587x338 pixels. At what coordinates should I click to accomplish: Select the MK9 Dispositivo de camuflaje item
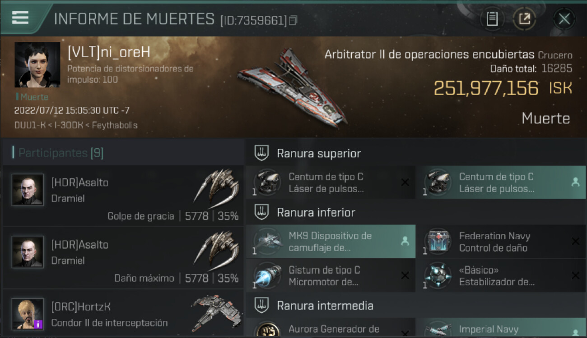(331, 242)
